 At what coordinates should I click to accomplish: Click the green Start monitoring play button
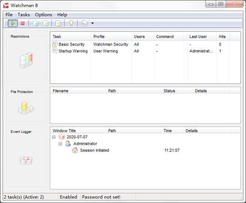click(x=13, y=23)
